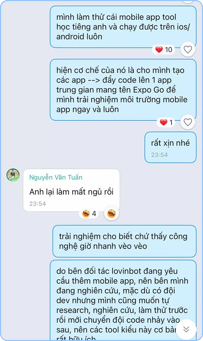Tap heart outline button beside mobile app tool message
This screenshot has height=341, width=203.
tap(188, 49)
